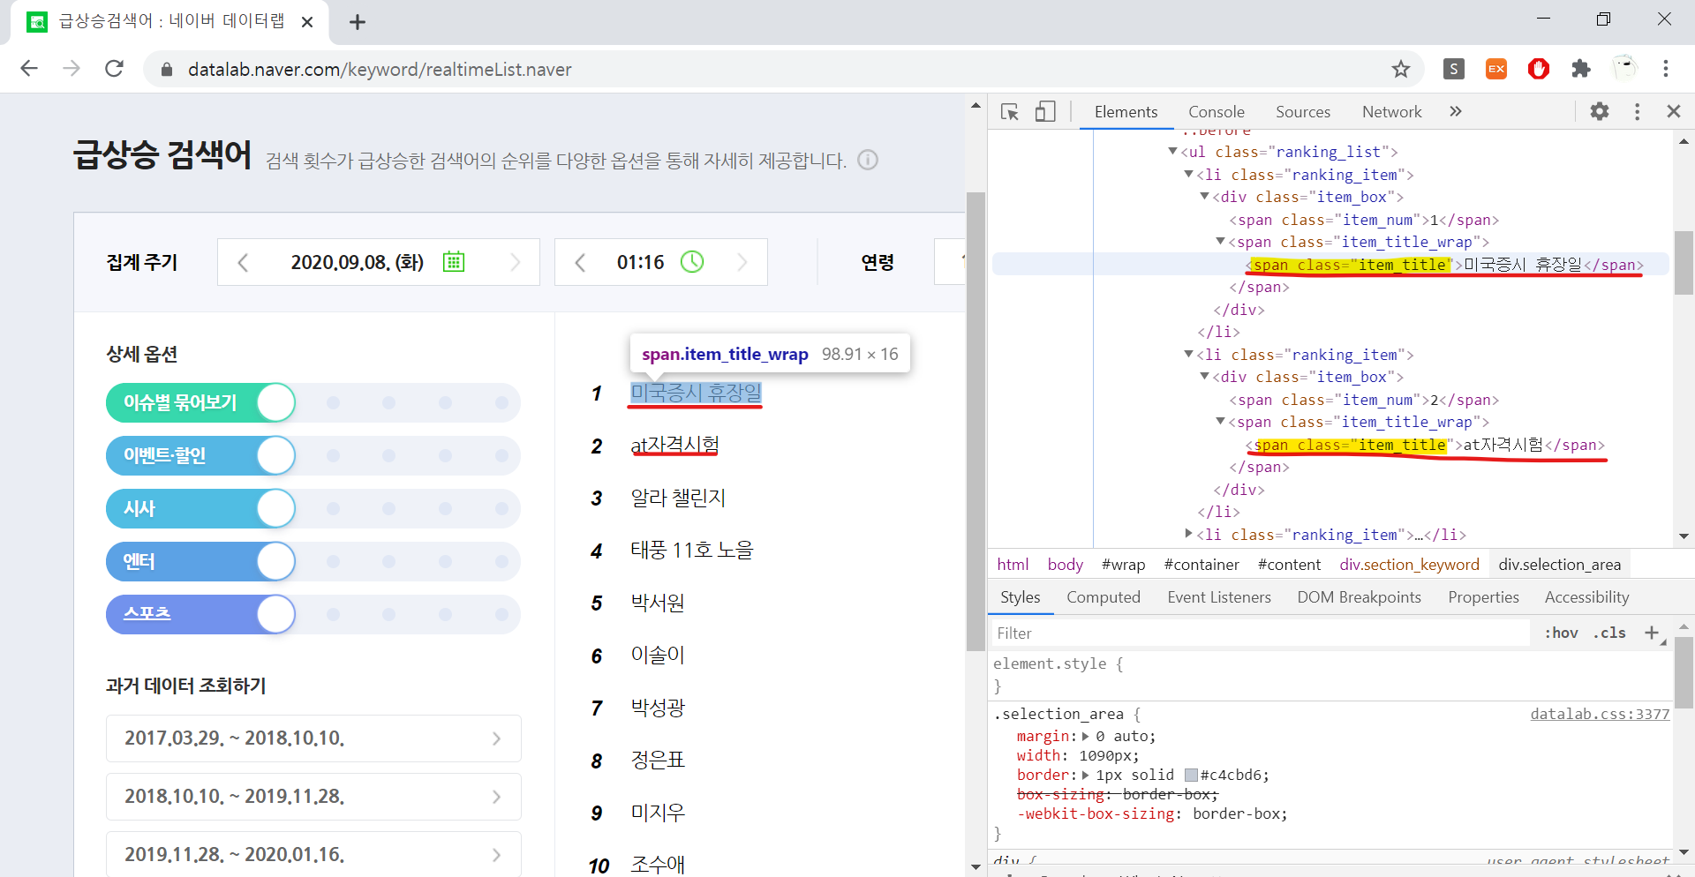The width and height of the screenshot is (1695, 877).
Task: Open the search term 미국증시 휴장일
Action: click(x=696, y=393)
